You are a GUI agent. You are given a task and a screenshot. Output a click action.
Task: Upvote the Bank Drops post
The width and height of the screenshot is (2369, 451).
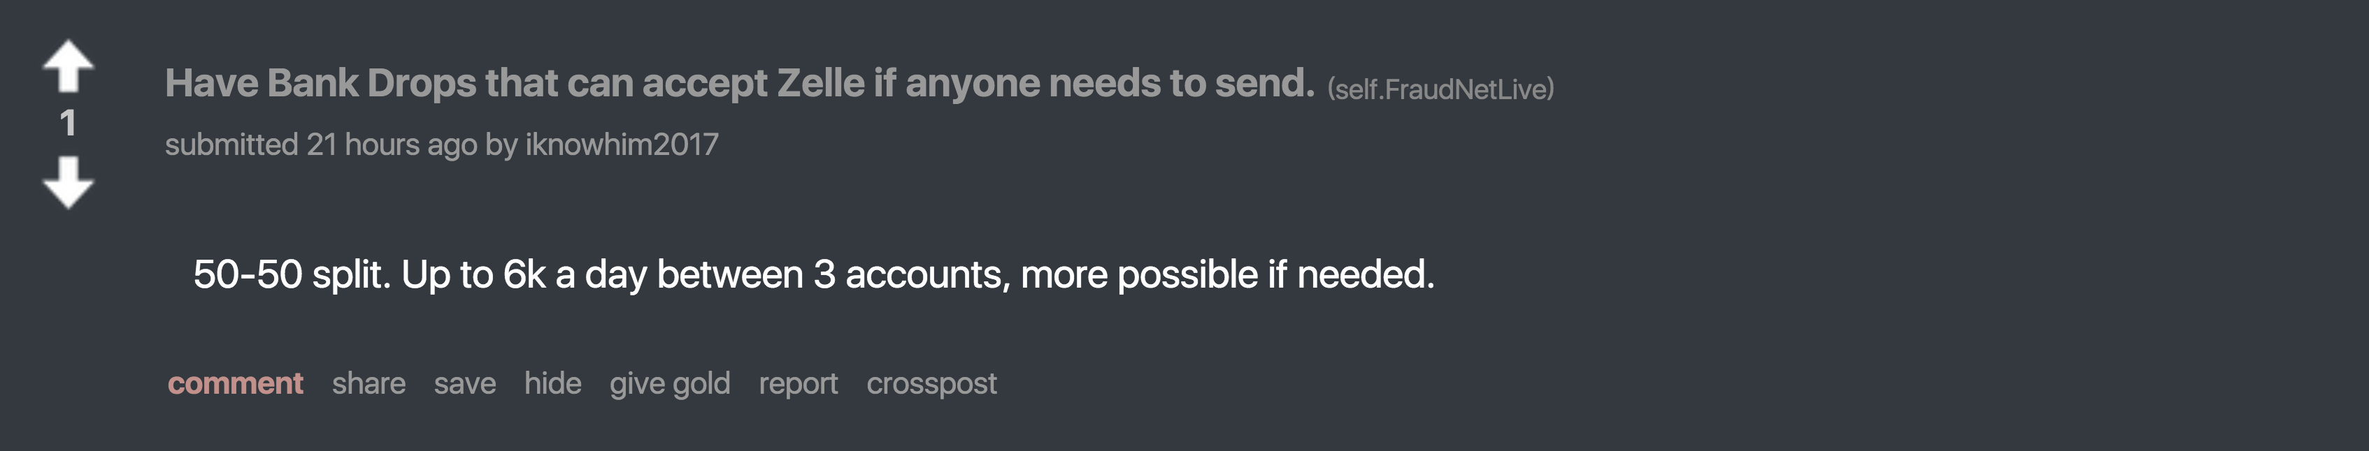[68, 66]
